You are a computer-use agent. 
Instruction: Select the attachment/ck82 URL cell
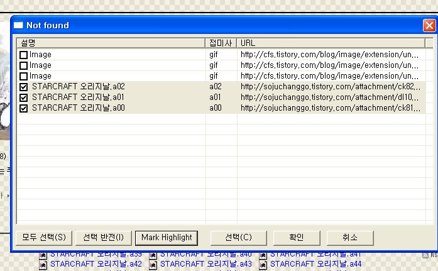(x=331, y=87)
